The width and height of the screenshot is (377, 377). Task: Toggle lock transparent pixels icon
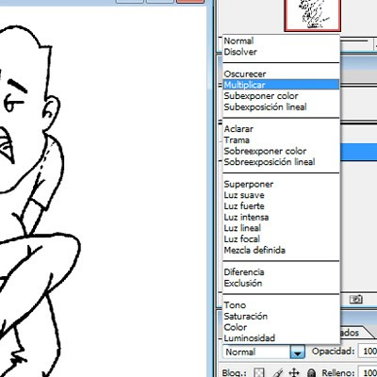pos(259,372)
